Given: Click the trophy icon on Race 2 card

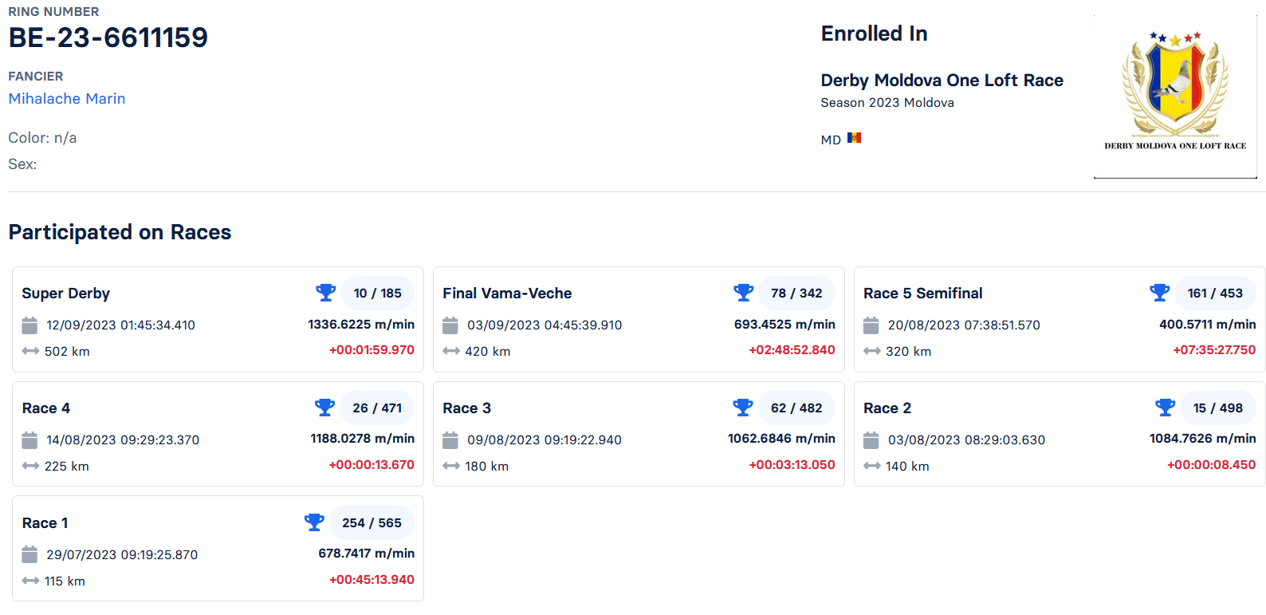Looking at the screenshot, I should pos(1165,408).
